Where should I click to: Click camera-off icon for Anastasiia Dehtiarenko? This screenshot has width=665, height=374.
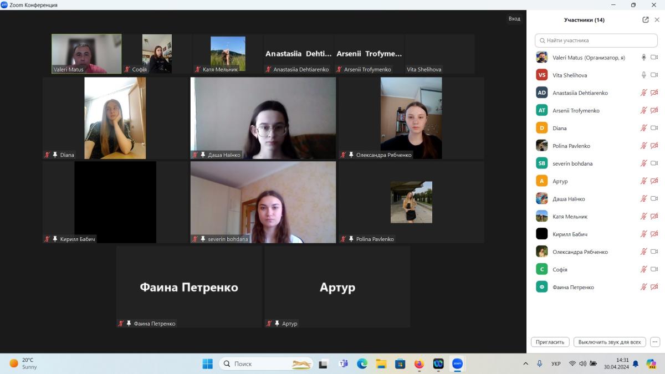[654, 93]
